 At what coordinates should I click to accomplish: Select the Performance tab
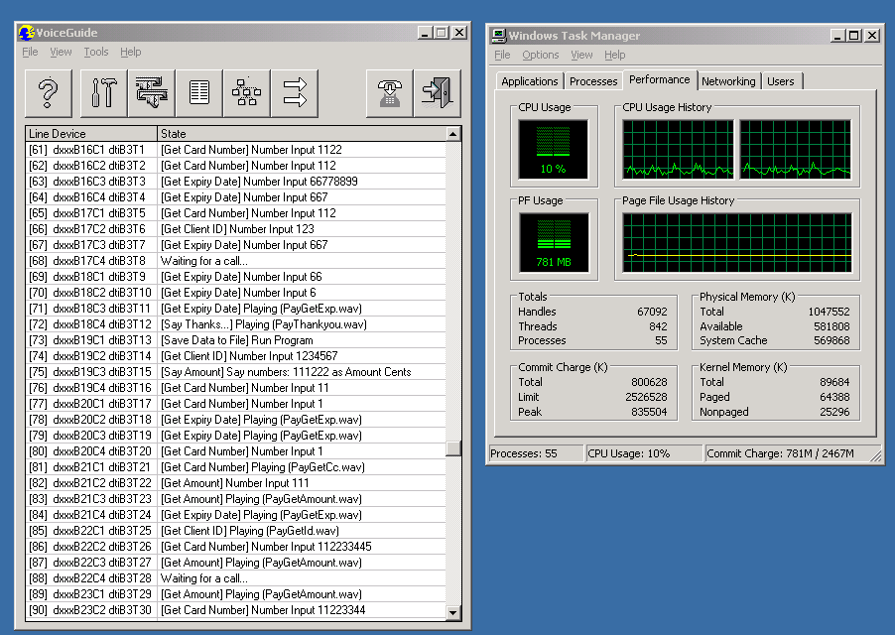coord(659,80)
